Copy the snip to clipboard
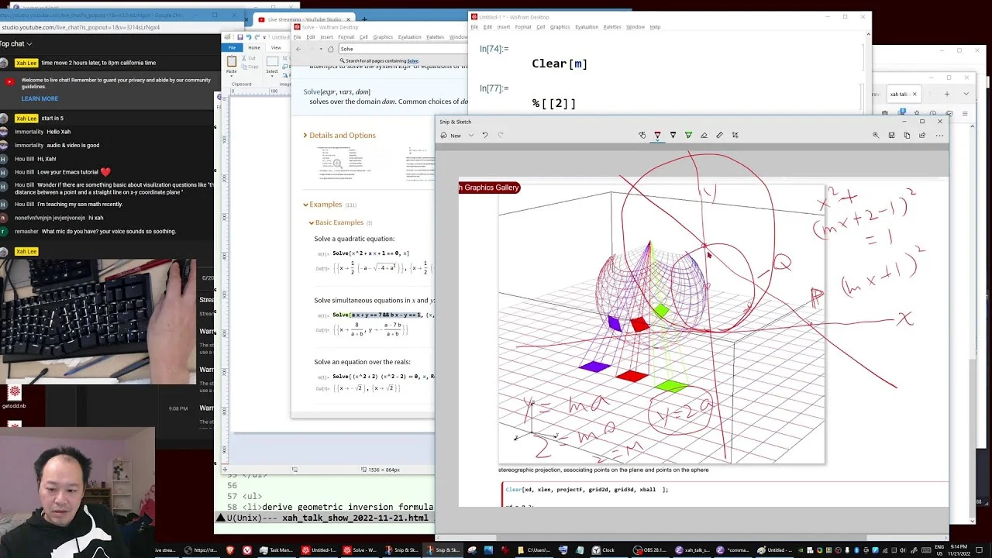The image size is (992, 558). (907, 135)
